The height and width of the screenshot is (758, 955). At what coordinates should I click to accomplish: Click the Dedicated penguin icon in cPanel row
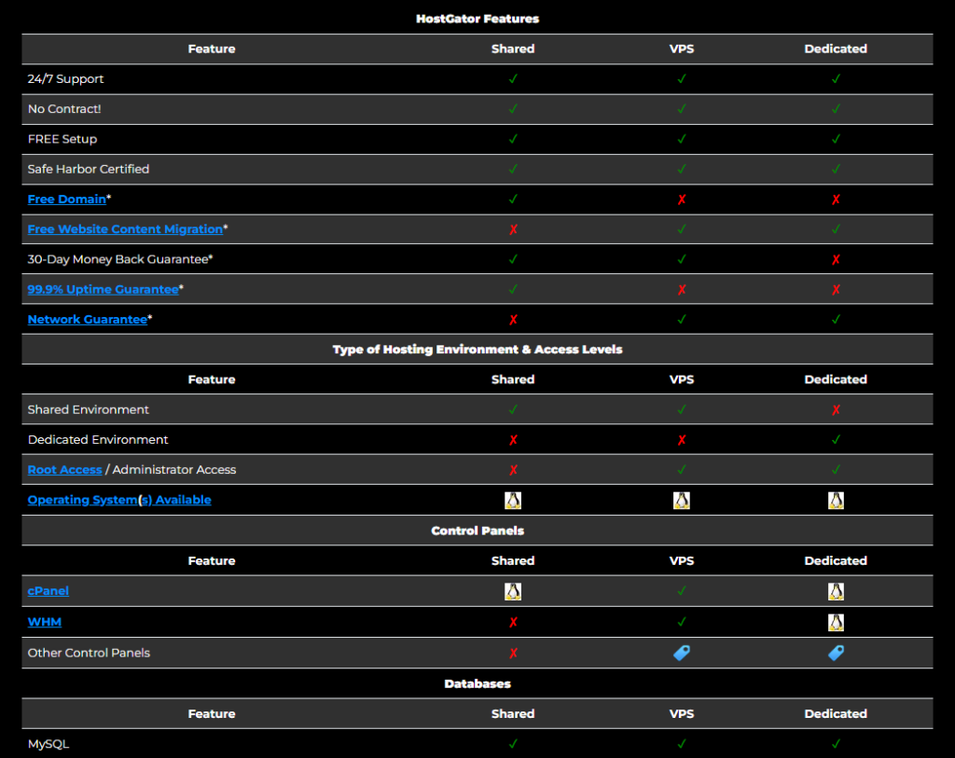tap(836, 591)
